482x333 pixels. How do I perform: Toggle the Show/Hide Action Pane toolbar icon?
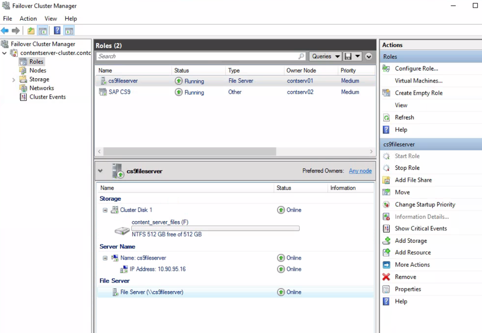[x=69, y=30]
